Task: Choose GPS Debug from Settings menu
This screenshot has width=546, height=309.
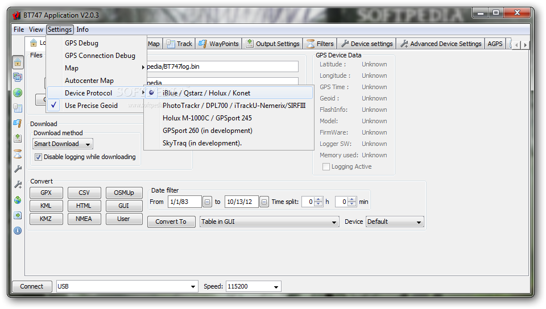Action: click(x=96, y=43)
